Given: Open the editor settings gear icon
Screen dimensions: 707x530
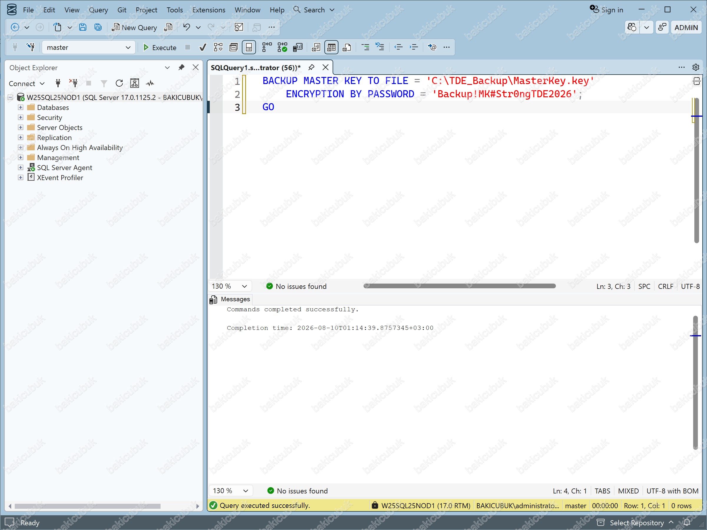Looking at the screenshot, I should (696, 67).
